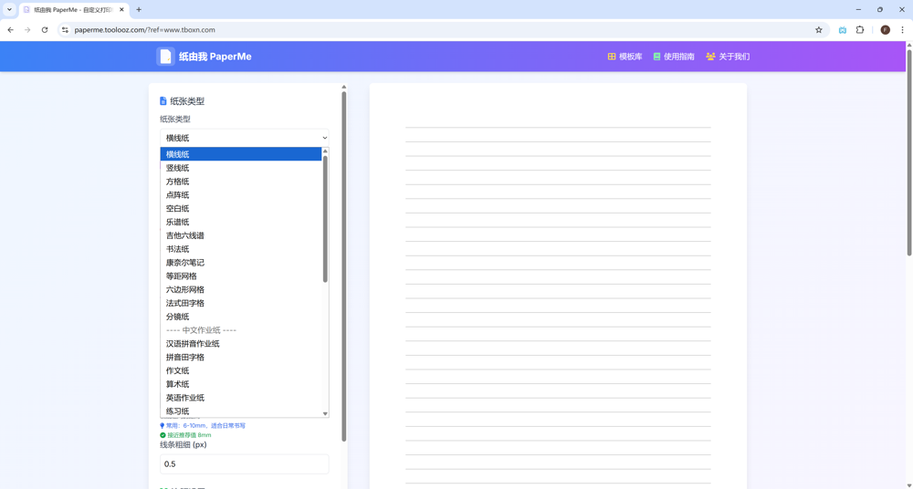Viewport: 913px width, 489px height.
Task: Close the 纸由我 PaperMe tab
Action: coord(121,10)
